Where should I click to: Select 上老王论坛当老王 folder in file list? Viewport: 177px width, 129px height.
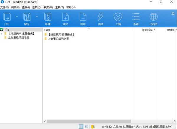point(58,39)
